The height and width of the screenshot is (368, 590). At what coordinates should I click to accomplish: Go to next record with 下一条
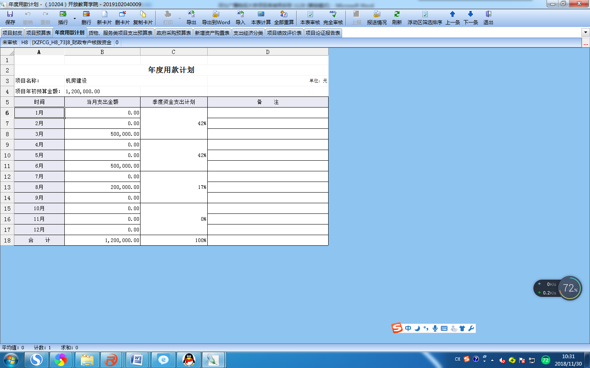click(470, 18)
